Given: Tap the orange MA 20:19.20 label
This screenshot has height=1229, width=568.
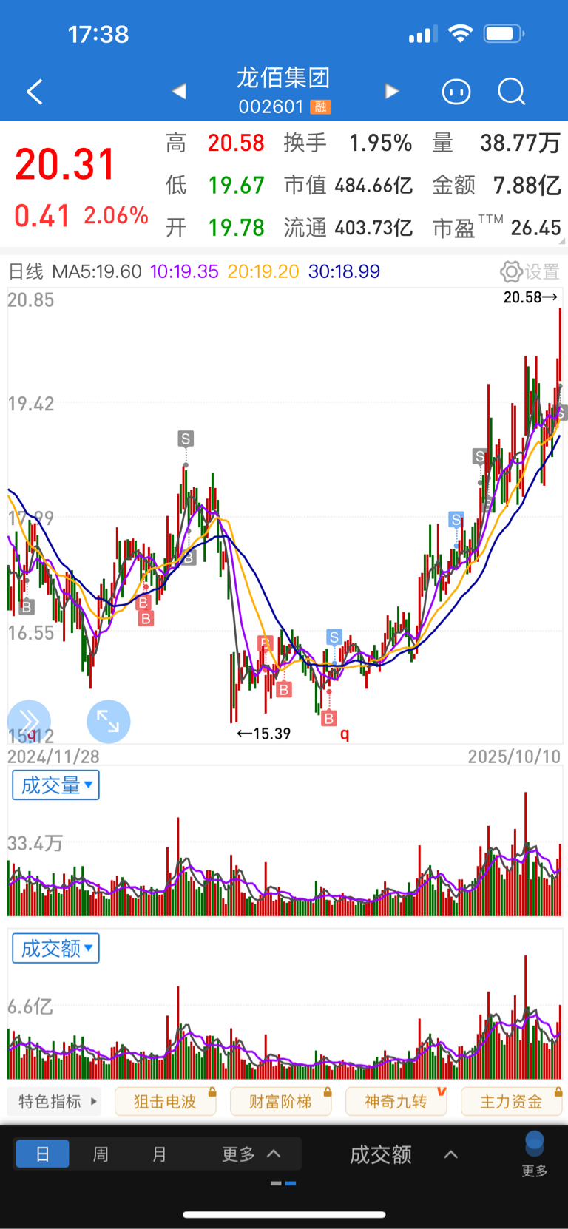Looking at the screenshot, I should (263, 271).
